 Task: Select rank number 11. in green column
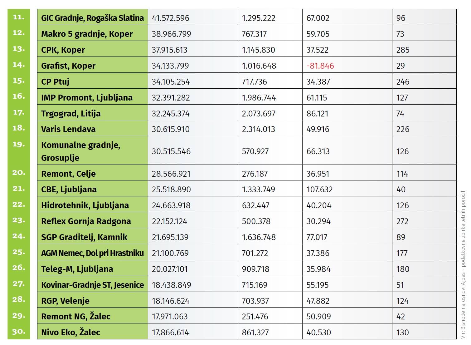pos(18,17)
